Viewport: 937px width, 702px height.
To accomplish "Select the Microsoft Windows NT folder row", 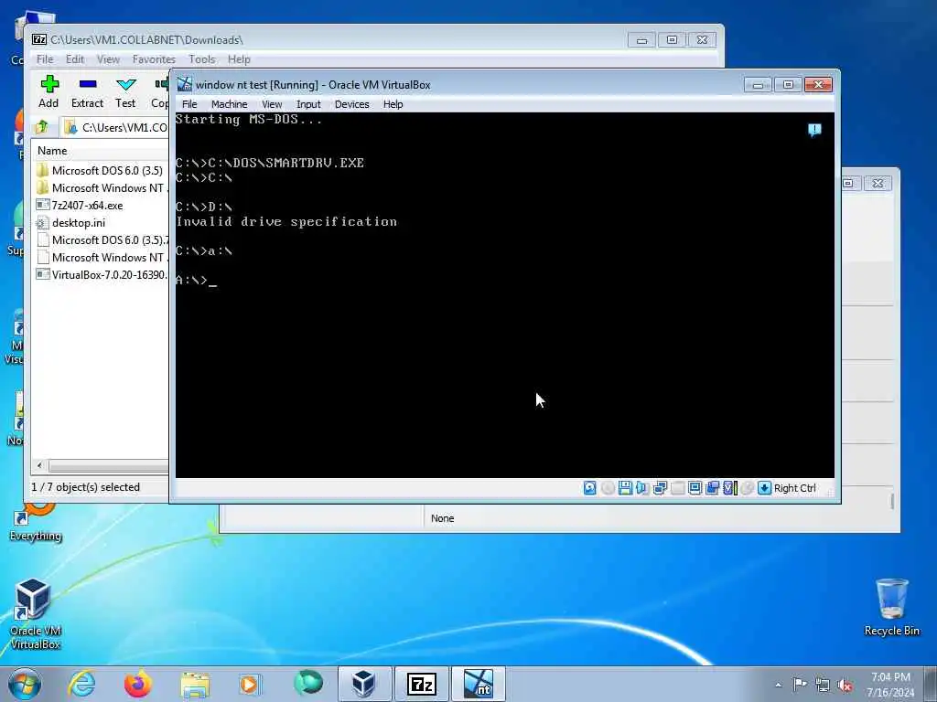I will tap(101, 188).
